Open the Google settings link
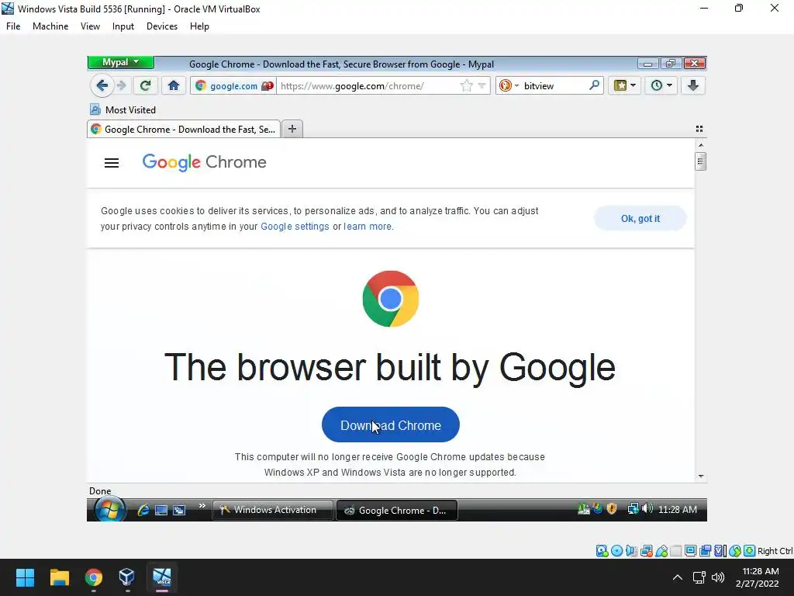Screen dimensions: 794x596 [295, 227]
